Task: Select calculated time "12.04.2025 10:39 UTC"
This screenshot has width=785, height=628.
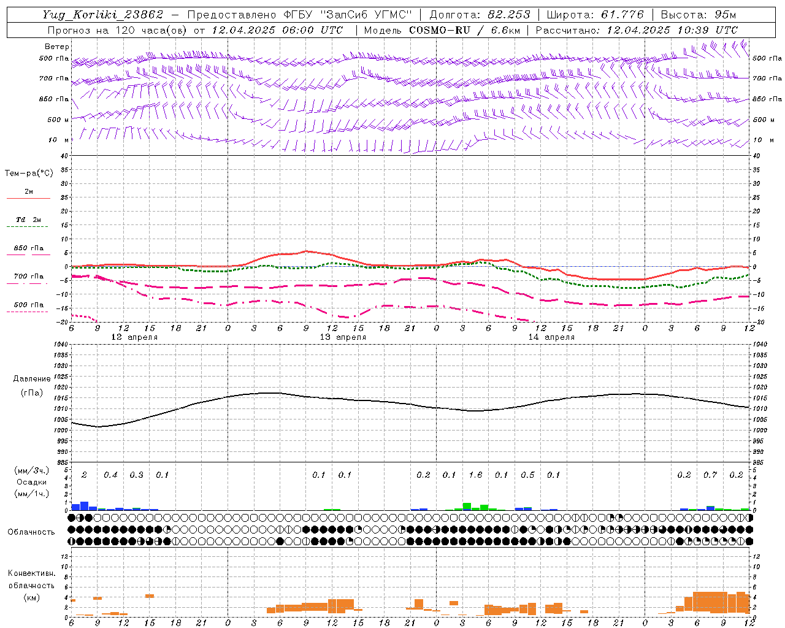Action: pyautogui.click(x=672, y=30)
